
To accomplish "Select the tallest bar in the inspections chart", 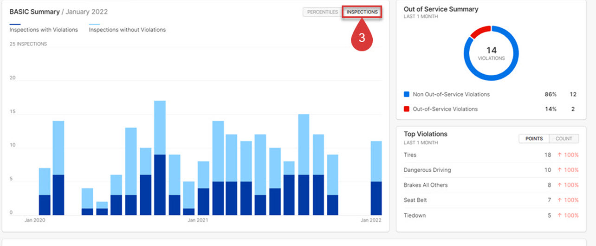I will pyautogui.click(x=160, y=158).
